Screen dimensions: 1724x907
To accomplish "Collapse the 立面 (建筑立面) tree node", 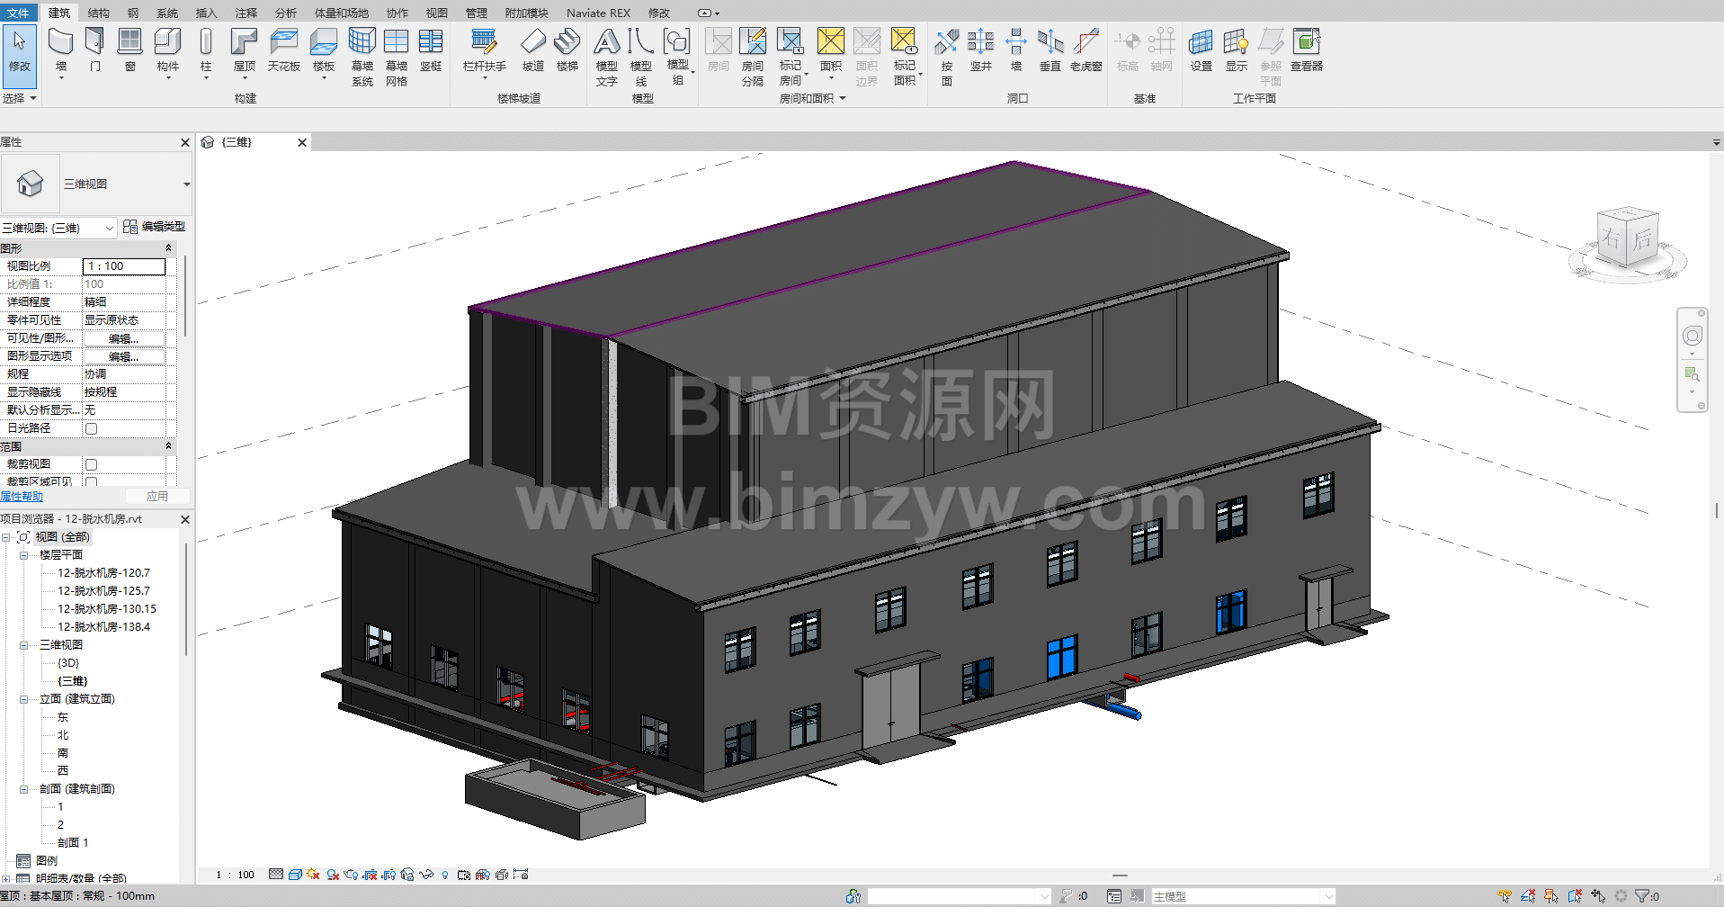I will coord(24,699).
